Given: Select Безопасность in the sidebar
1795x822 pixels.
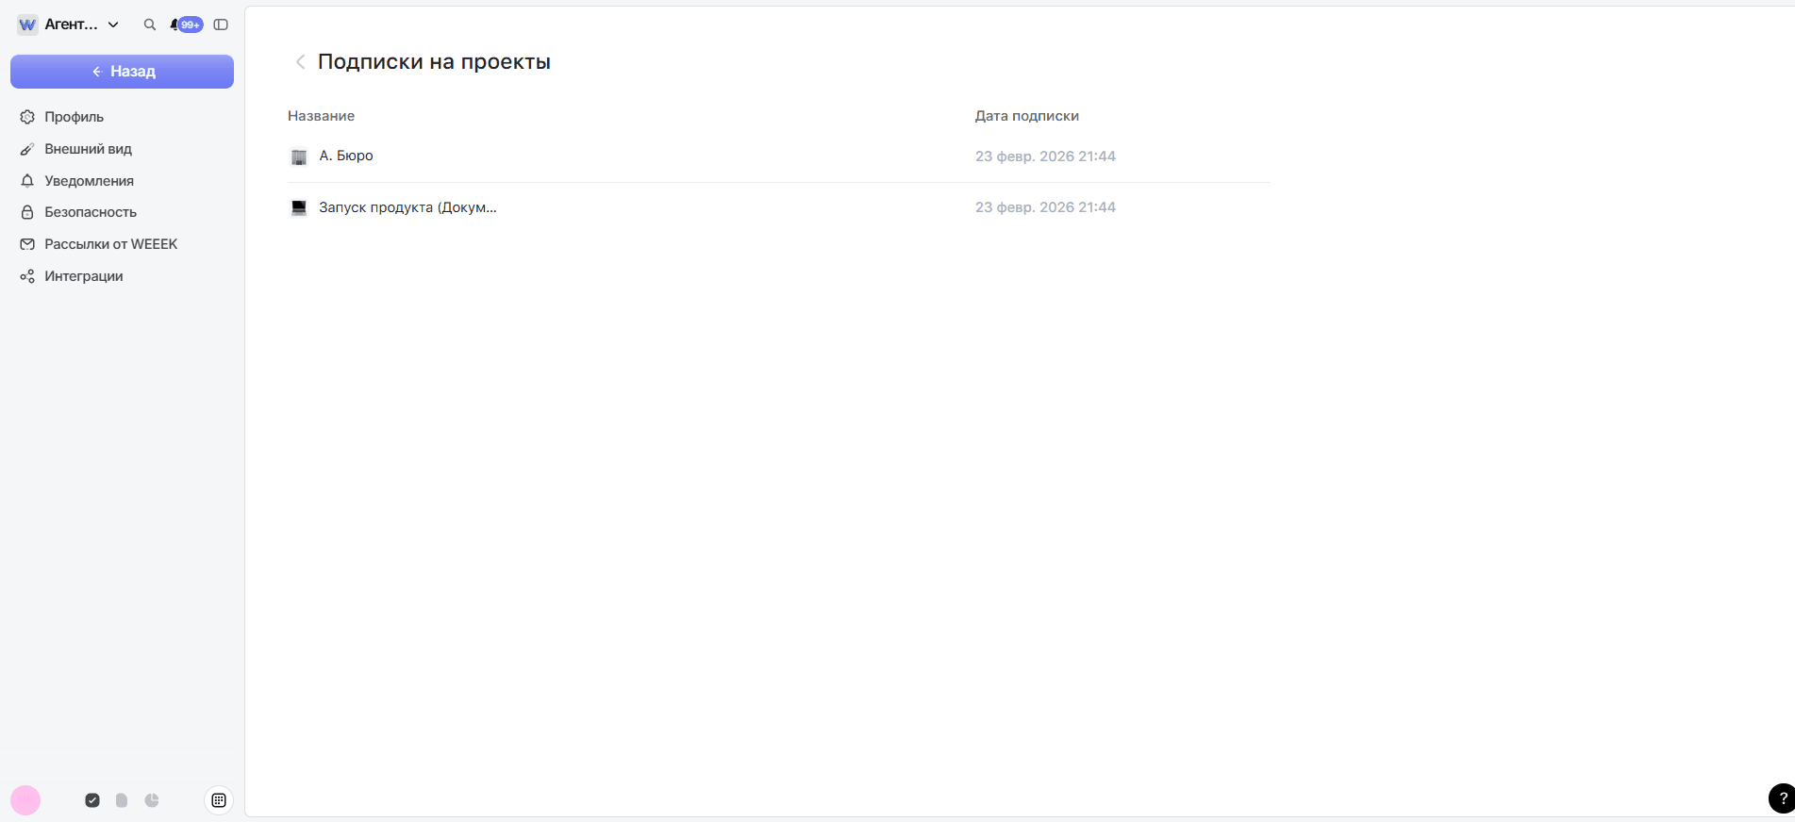Looking at the screenshot, I should (90, 212).
